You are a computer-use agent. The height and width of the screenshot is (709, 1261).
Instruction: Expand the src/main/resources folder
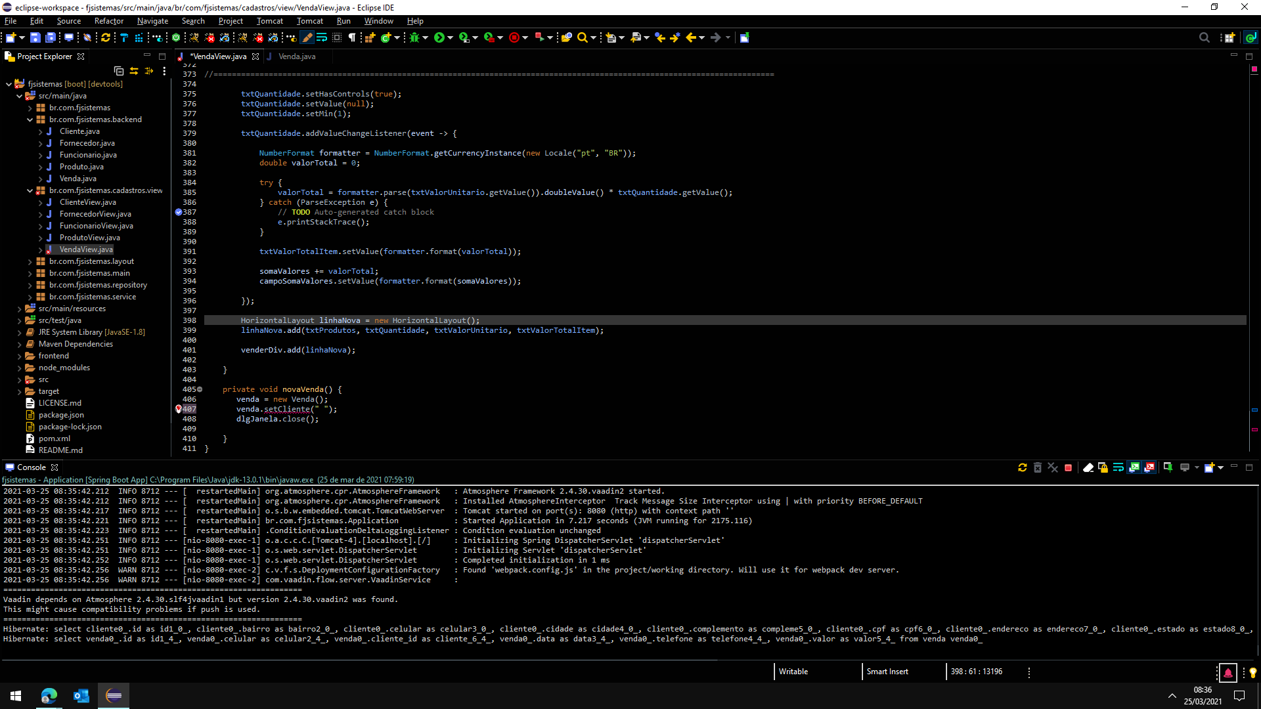[x=19, y=309]
